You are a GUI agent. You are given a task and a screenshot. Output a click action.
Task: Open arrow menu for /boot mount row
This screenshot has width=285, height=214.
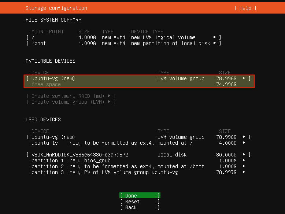215,43
